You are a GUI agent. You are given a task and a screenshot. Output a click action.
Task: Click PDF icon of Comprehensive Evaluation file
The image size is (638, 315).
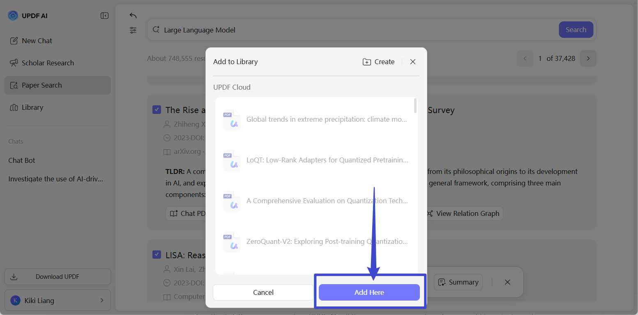[231, 202]
